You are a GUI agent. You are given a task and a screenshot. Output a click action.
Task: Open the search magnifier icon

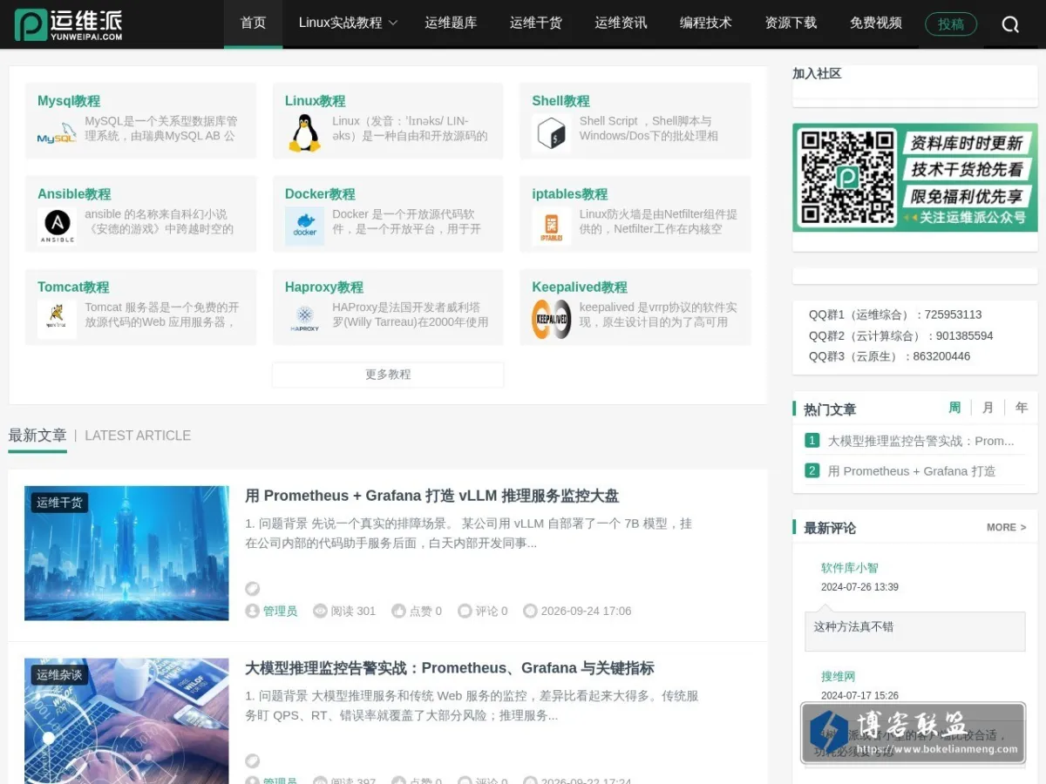tap(1010, 24)
